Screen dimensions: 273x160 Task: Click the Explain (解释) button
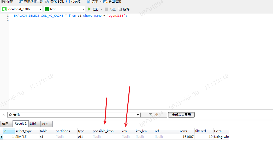coord(124,9)
